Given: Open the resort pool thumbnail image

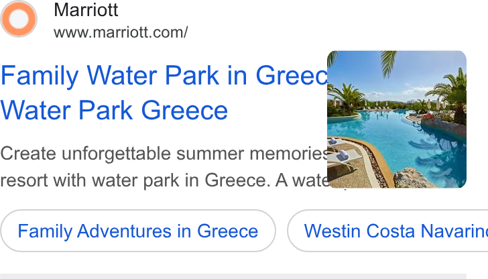Looking at the screenshot, I should point(397,119).
